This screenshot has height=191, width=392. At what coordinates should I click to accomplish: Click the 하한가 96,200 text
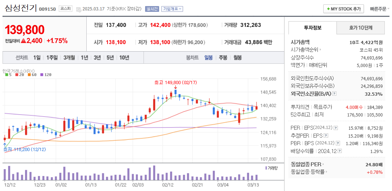pos(188,42)
